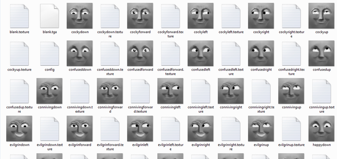Screen dimensions: 337x159
Task: Select the cockydown.texture document icon
Action: [110, 16]
